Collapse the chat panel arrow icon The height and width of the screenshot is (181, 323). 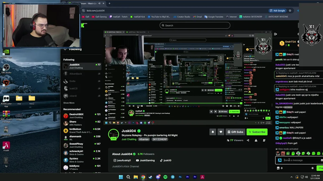coord(276,34)
